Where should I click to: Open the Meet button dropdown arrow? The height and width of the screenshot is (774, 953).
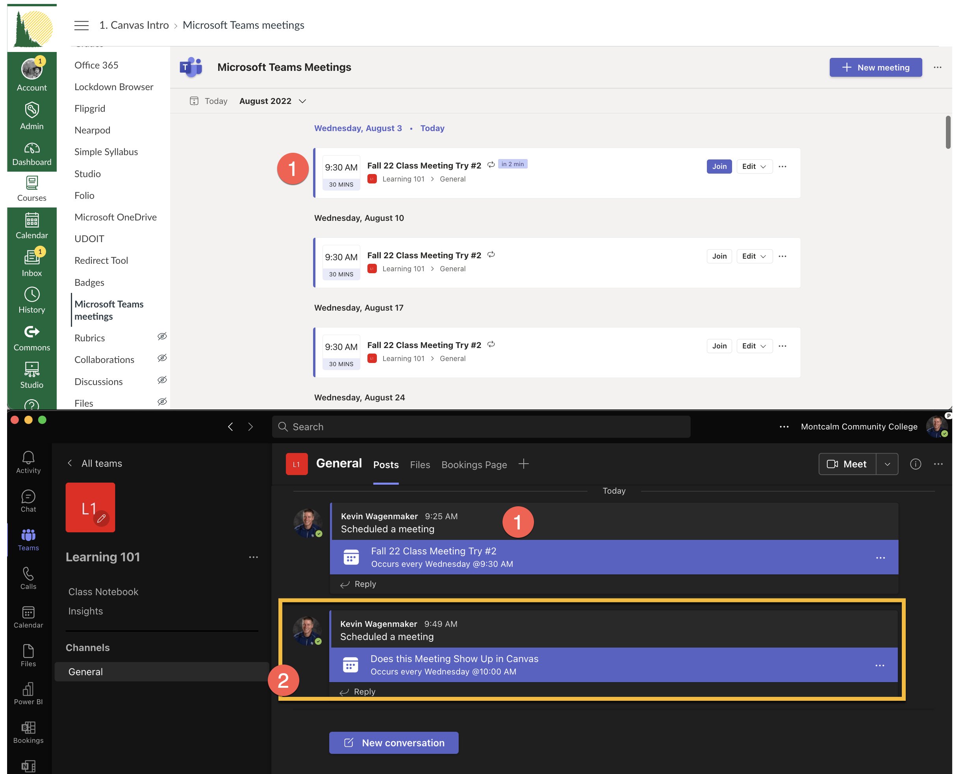[887, 464]
